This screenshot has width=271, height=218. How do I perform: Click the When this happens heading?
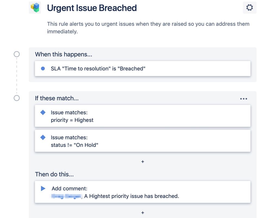[63, 54]
